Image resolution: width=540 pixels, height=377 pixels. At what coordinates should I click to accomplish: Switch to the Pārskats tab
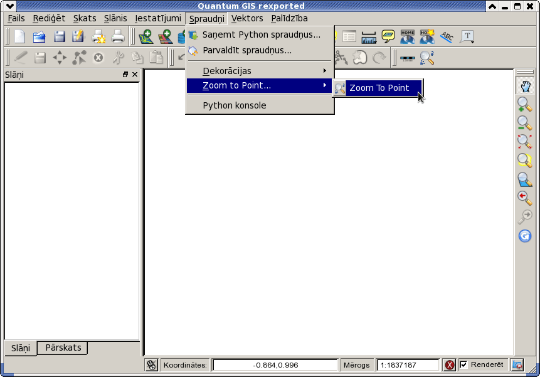[x=63, y=348]
